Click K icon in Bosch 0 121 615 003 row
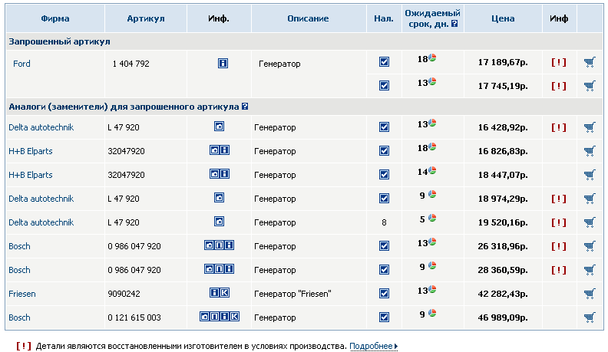 click(234, 317)
